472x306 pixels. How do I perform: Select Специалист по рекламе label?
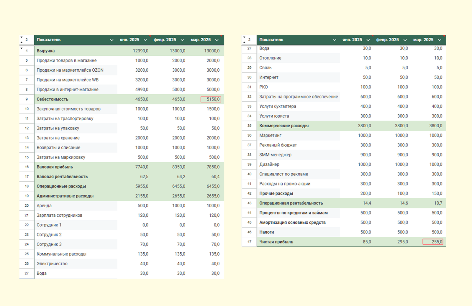[284, 174]
